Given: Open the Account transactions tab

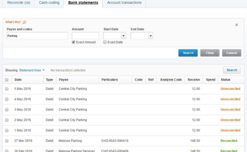Looking at the screenshot, I should 124,3.
